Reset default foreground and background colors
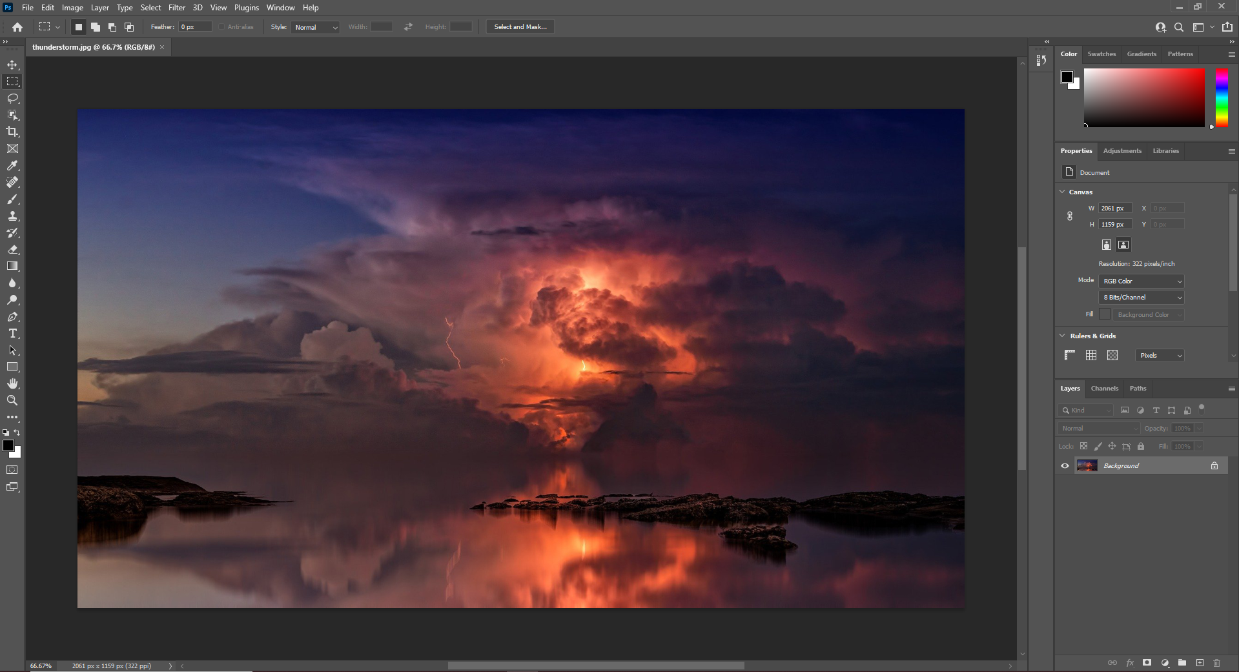The height and width of the screenshot is (672, 1239). (6, 433)
